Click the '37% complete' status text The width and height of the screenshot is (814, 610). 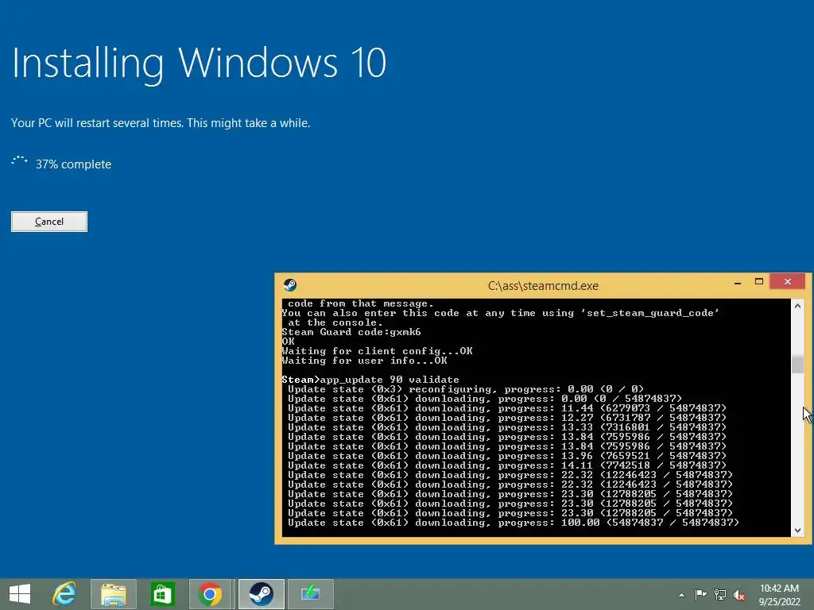[73, 164]
